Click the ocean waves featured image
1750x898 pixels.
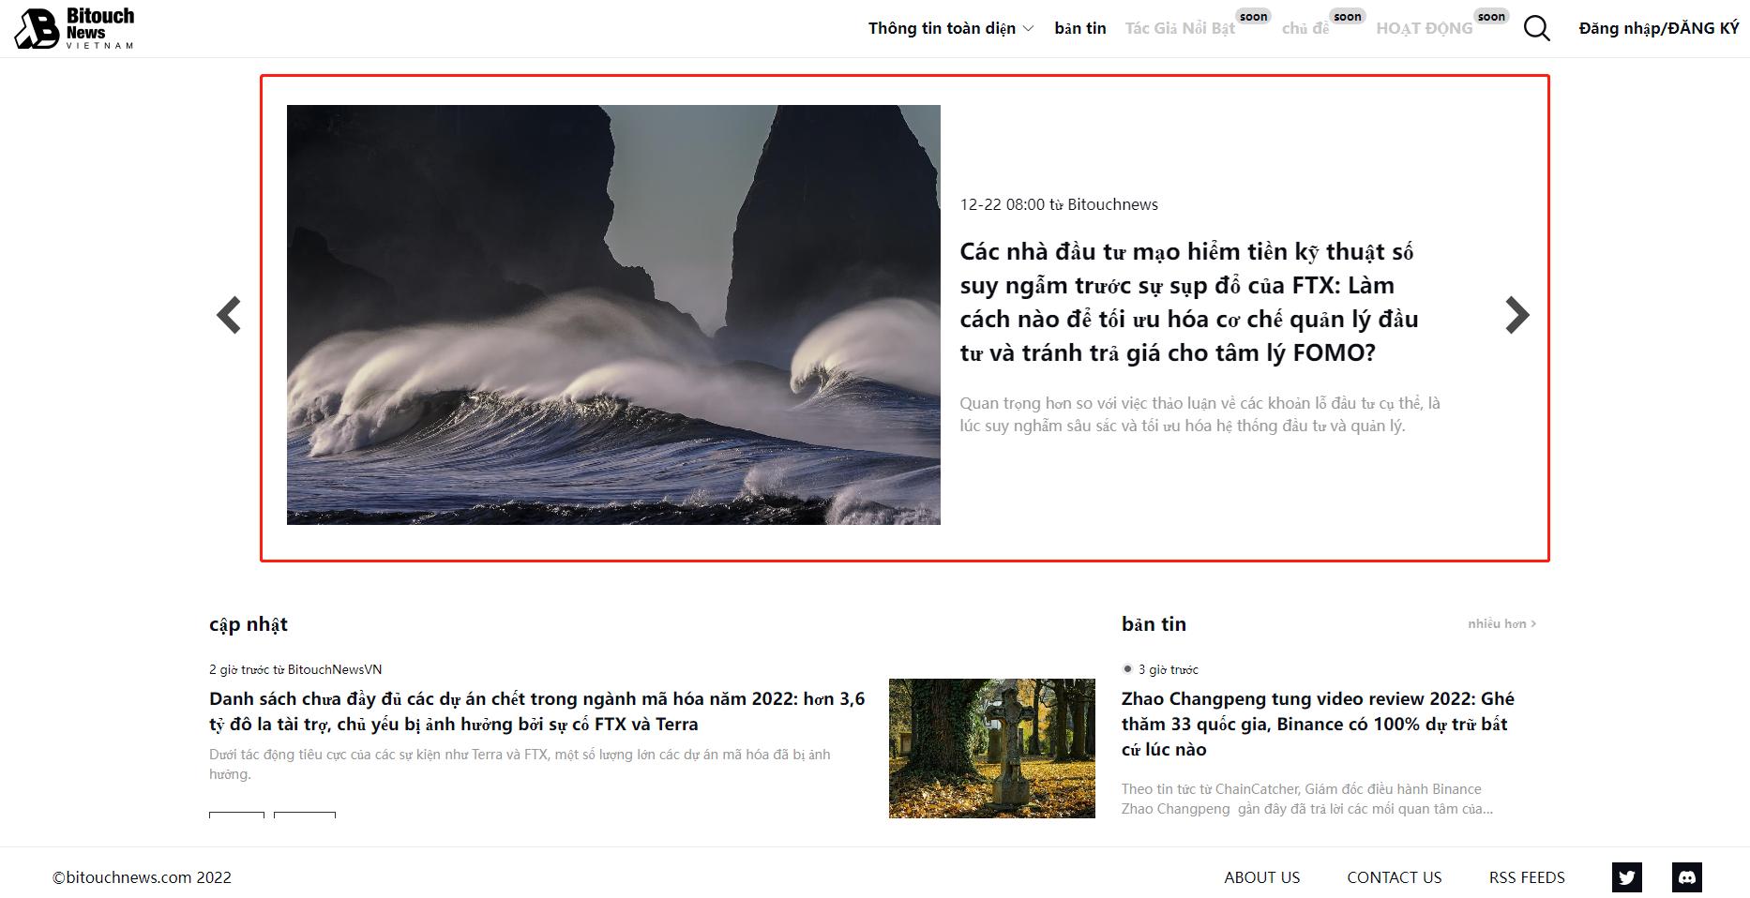pos(613,314)
